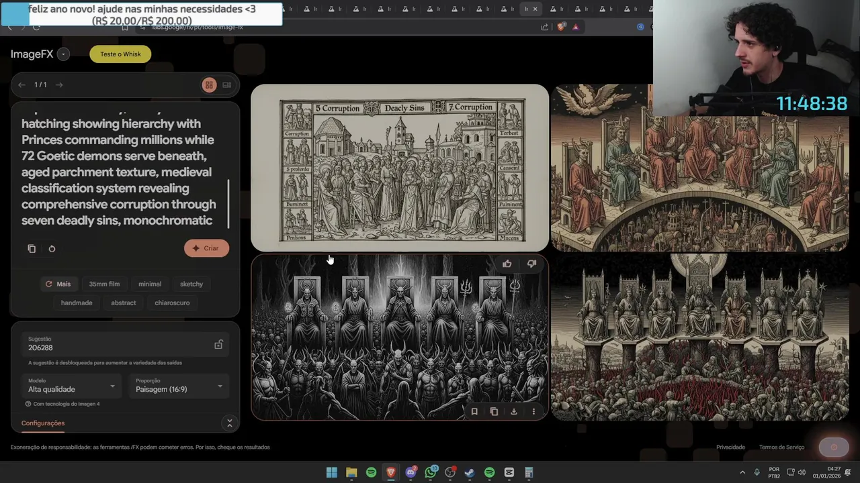This screenshot has width=860, height=483.
Task: Open File Explorer from the taskbar
Action: [351, 472]
